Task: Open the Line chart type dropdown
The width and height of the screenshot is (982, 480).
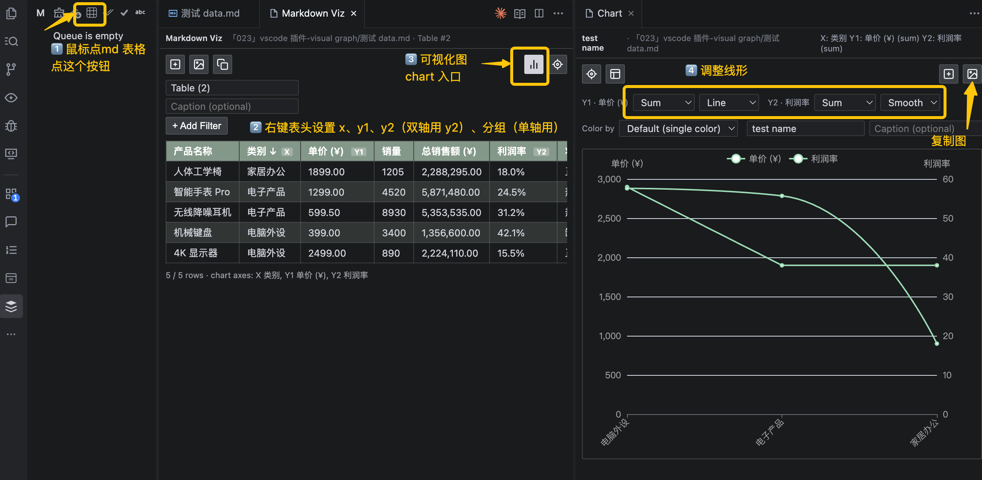Action: tap(729, 102)
